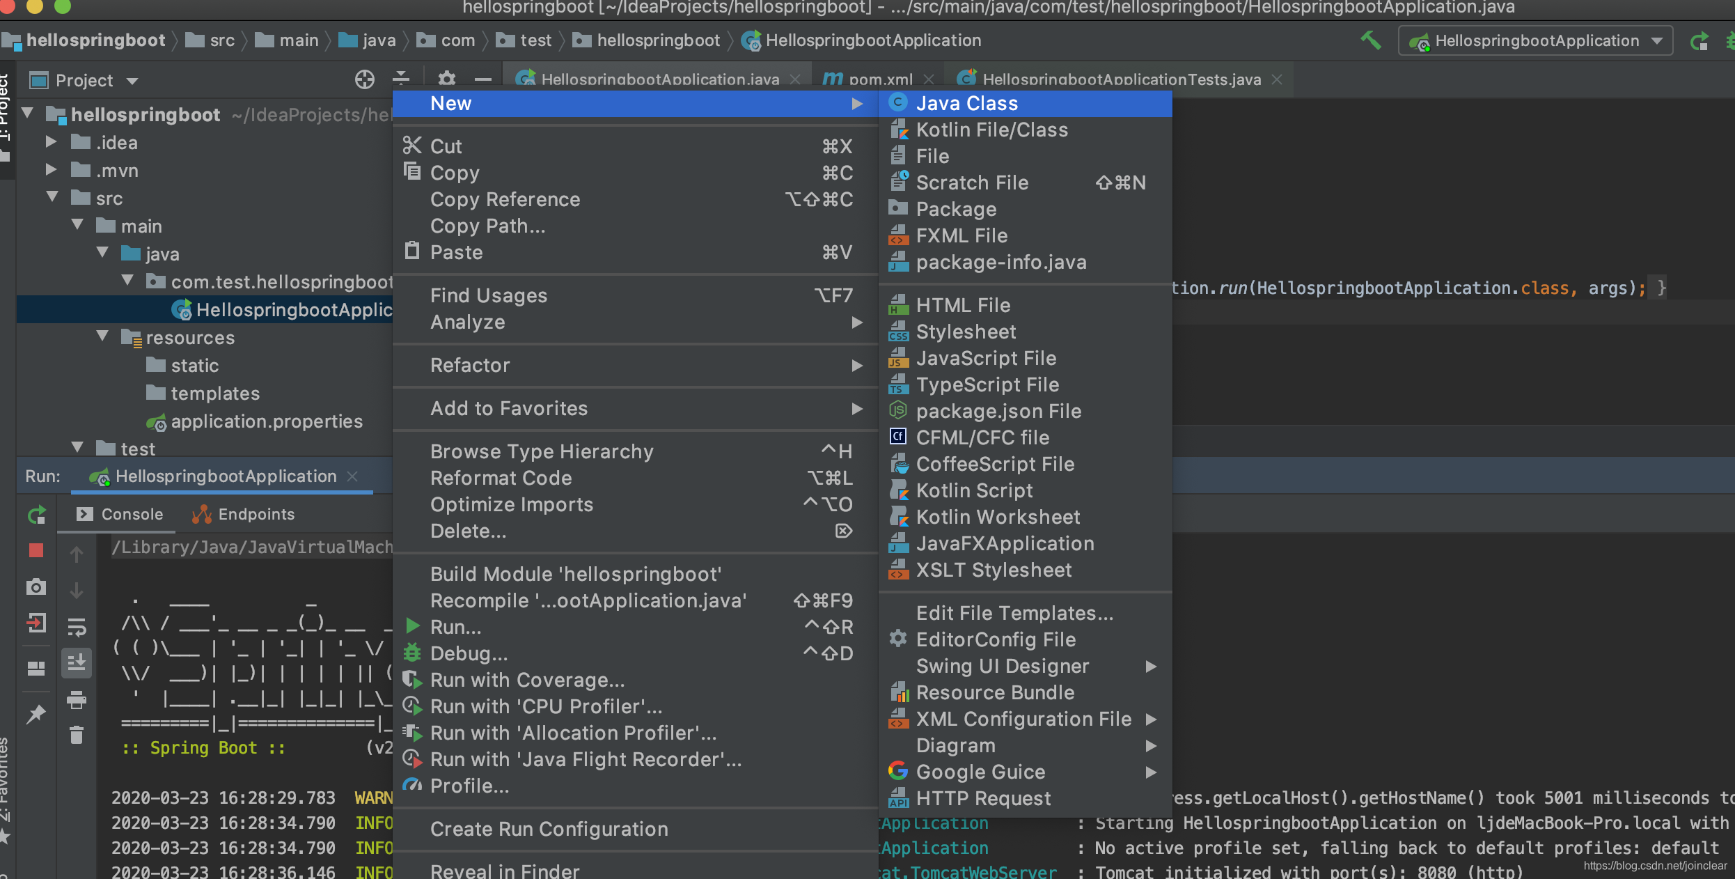Image resolution: width=1735 pixels, height=879 pixels.
Task: Click the Exit application icon in Run panel
Action: point(36,623)
